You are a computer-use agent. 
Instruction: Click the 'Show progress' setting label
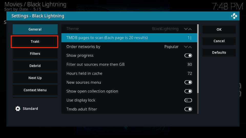point(80,55)
